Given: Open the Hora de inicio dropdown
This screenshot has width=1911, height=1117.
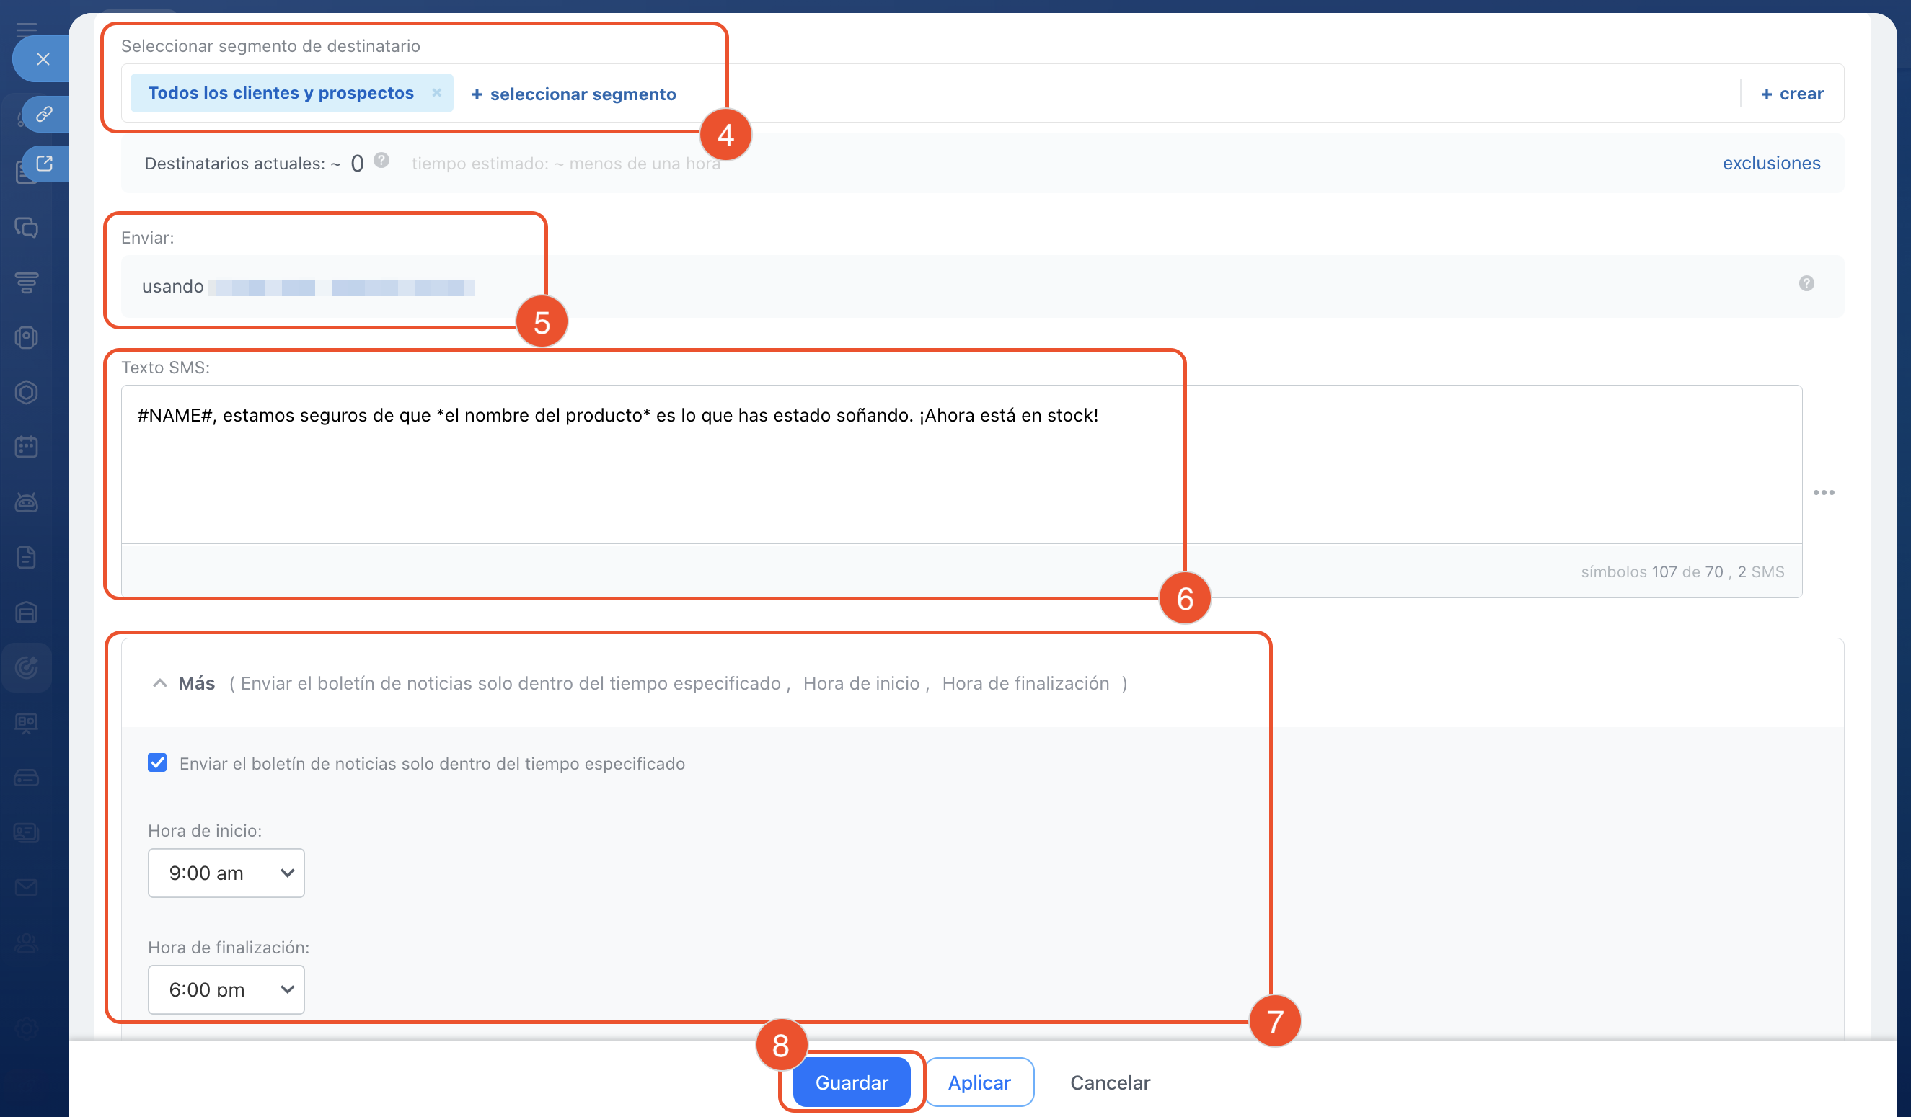Looking at the screenshot, I should (x=226, y=873).
